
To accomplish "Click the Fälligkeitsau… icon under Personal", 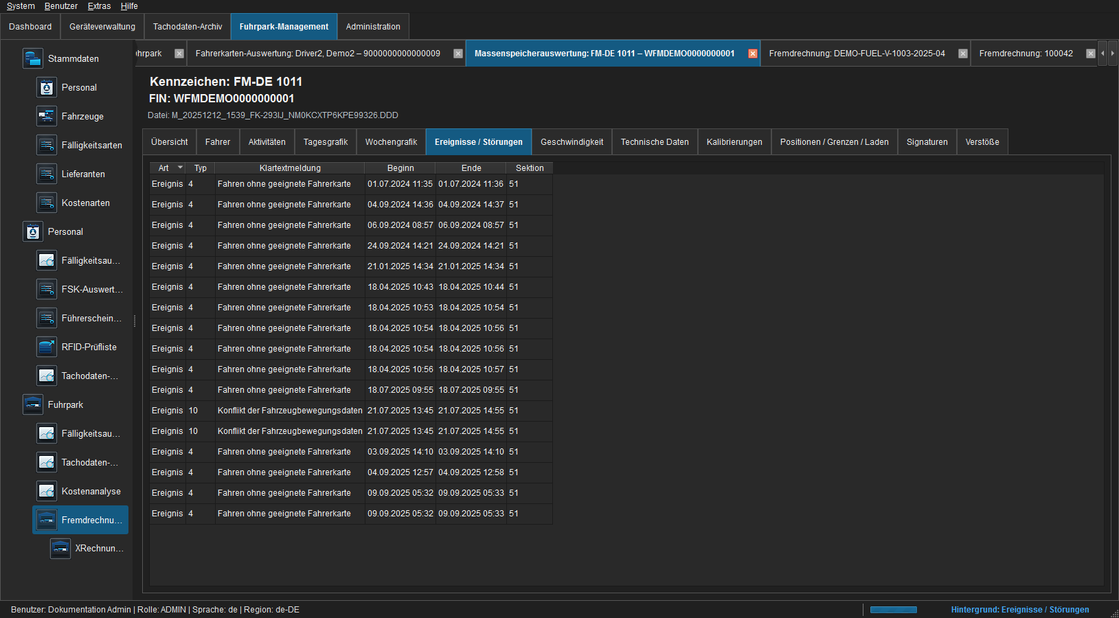I will coord(47,260).
